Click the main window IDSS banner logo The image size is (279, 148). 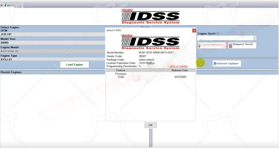point(150,16)
